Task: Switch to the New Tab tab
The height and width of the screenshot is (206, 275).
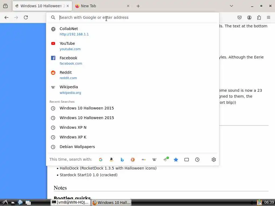Action: [x=102, y=6]
